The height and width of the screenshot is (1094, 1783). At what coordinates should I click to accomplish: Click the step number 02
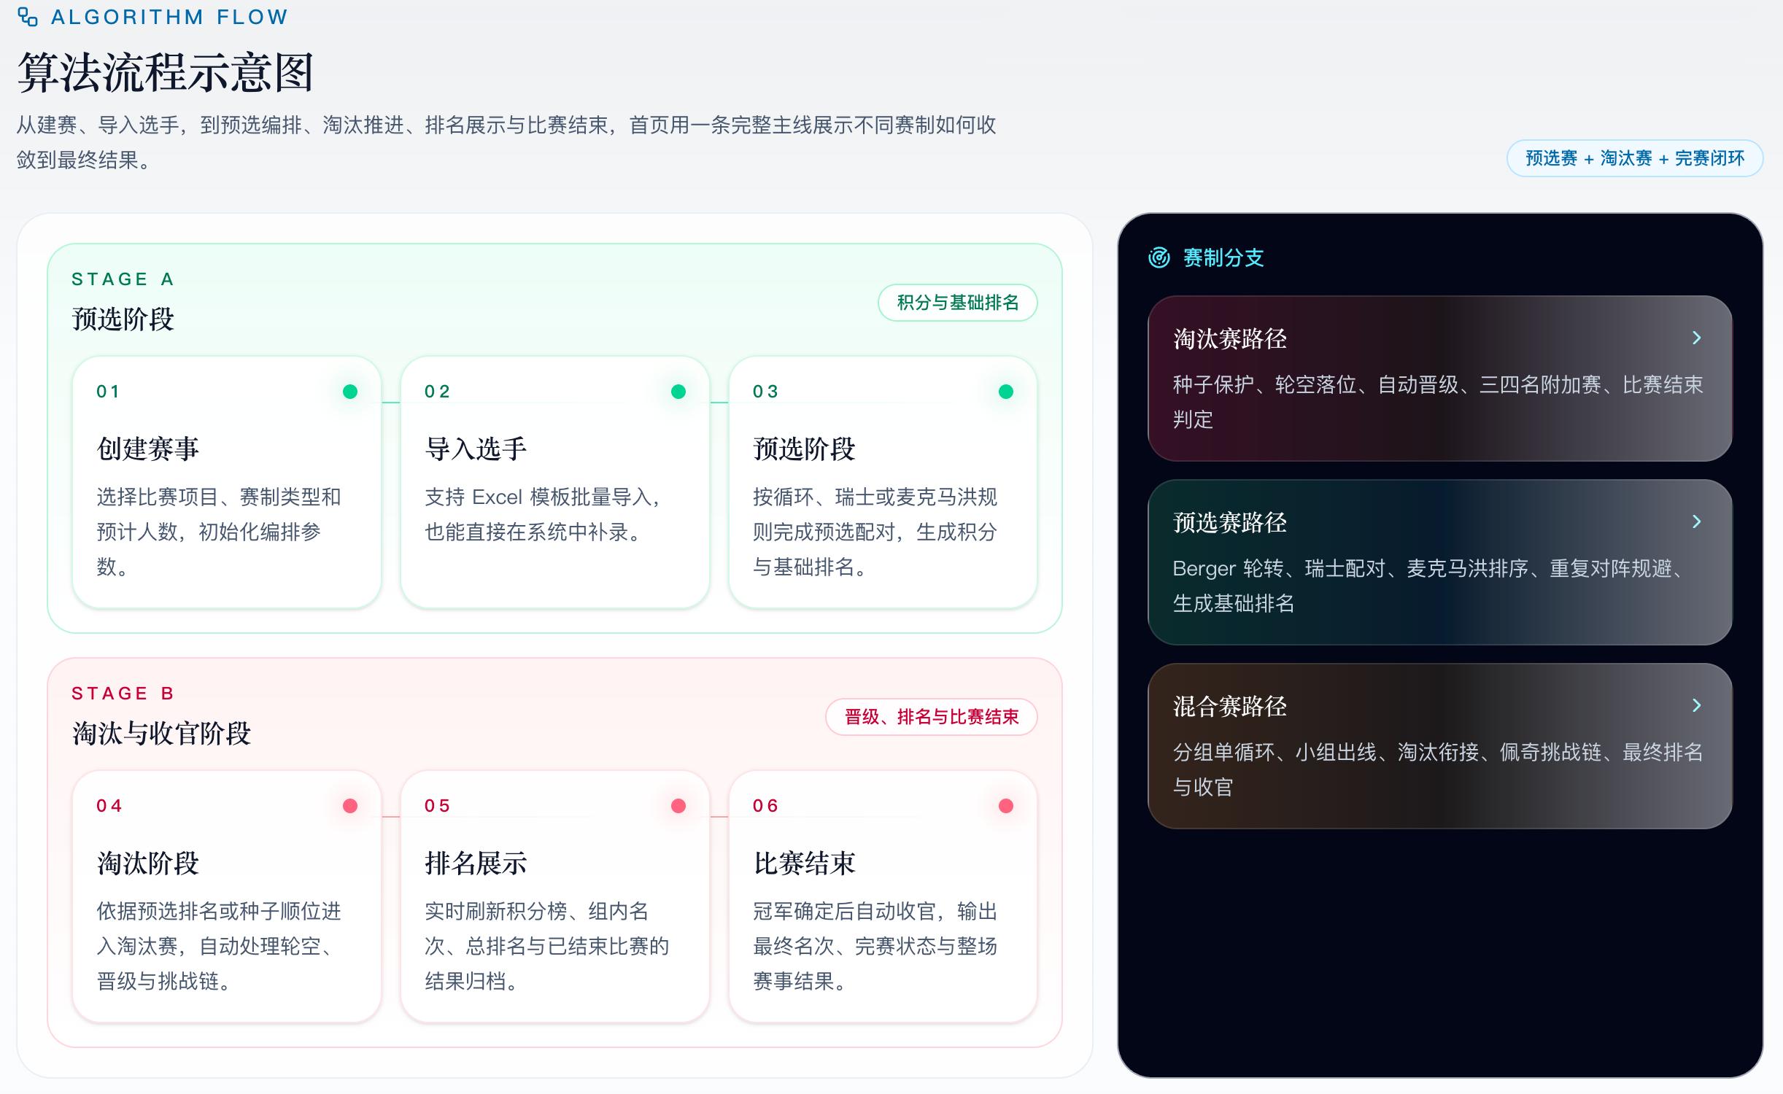(x=437, y=392)
